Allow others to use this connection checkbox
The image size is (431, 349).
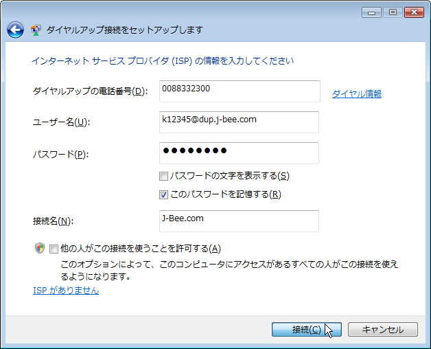pyautogui.click(x=54, y=249)
